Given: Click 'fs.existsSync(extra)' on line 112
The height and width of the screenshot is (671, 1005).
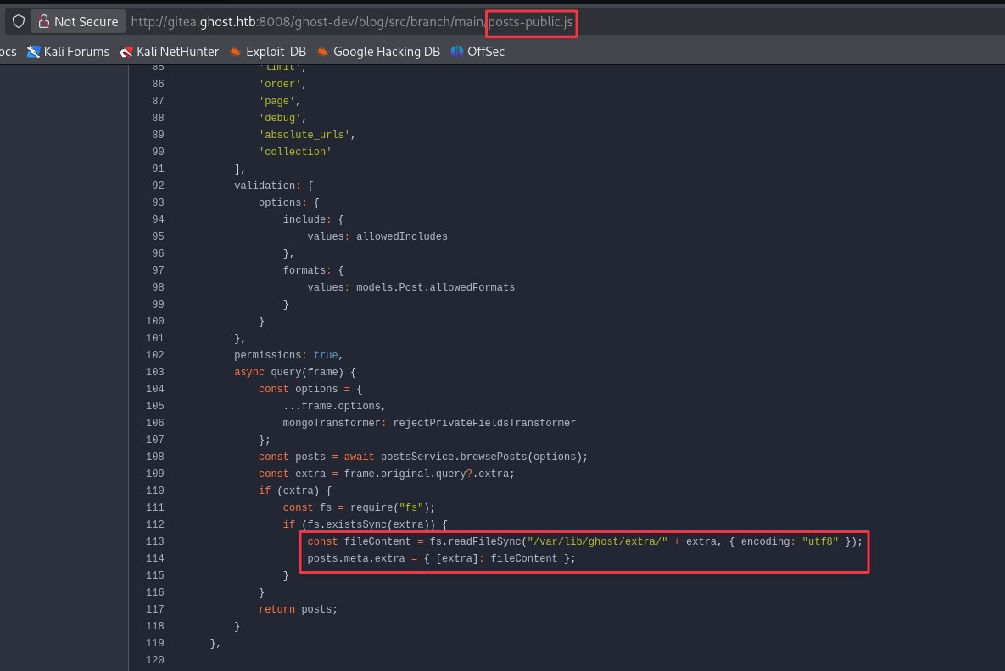Looking at the screenshot, I should (369, 525).
